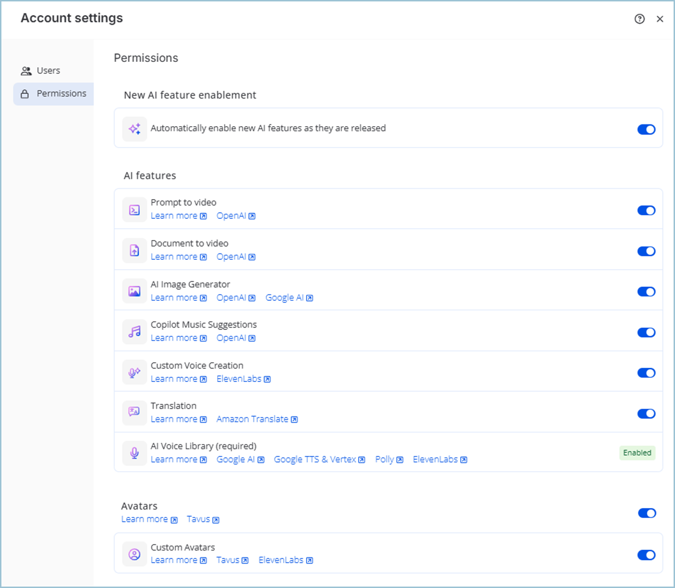This screenshot has width=675, height=588.
Task: Click the Translation feature icon
Action: 134,413
